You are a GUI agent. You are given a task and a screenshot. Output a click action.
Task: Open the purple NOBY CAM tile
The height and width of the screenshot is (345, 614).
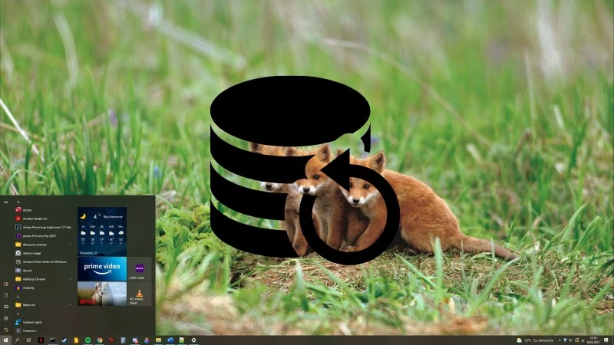(140, 269)
